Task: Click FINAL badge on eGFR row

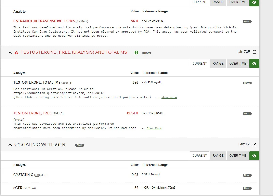Action: (x=247, y=188)
